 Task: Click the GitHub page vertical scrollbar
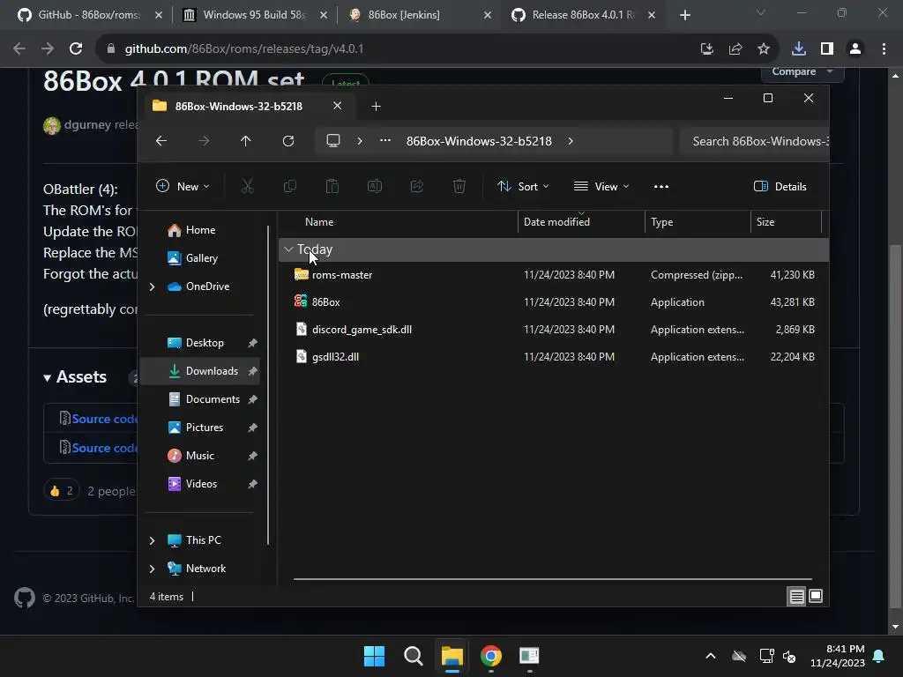pos(895,426)
